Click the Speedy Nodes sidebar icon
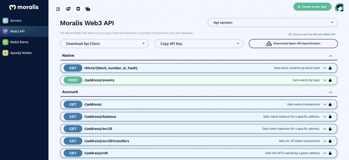349x160 pixels. [5, 53]
